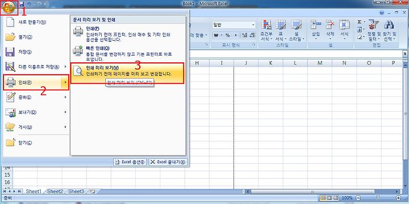The image size is (409, 204).
Task: Click the round Office button
Action: (x=9, y=7)
